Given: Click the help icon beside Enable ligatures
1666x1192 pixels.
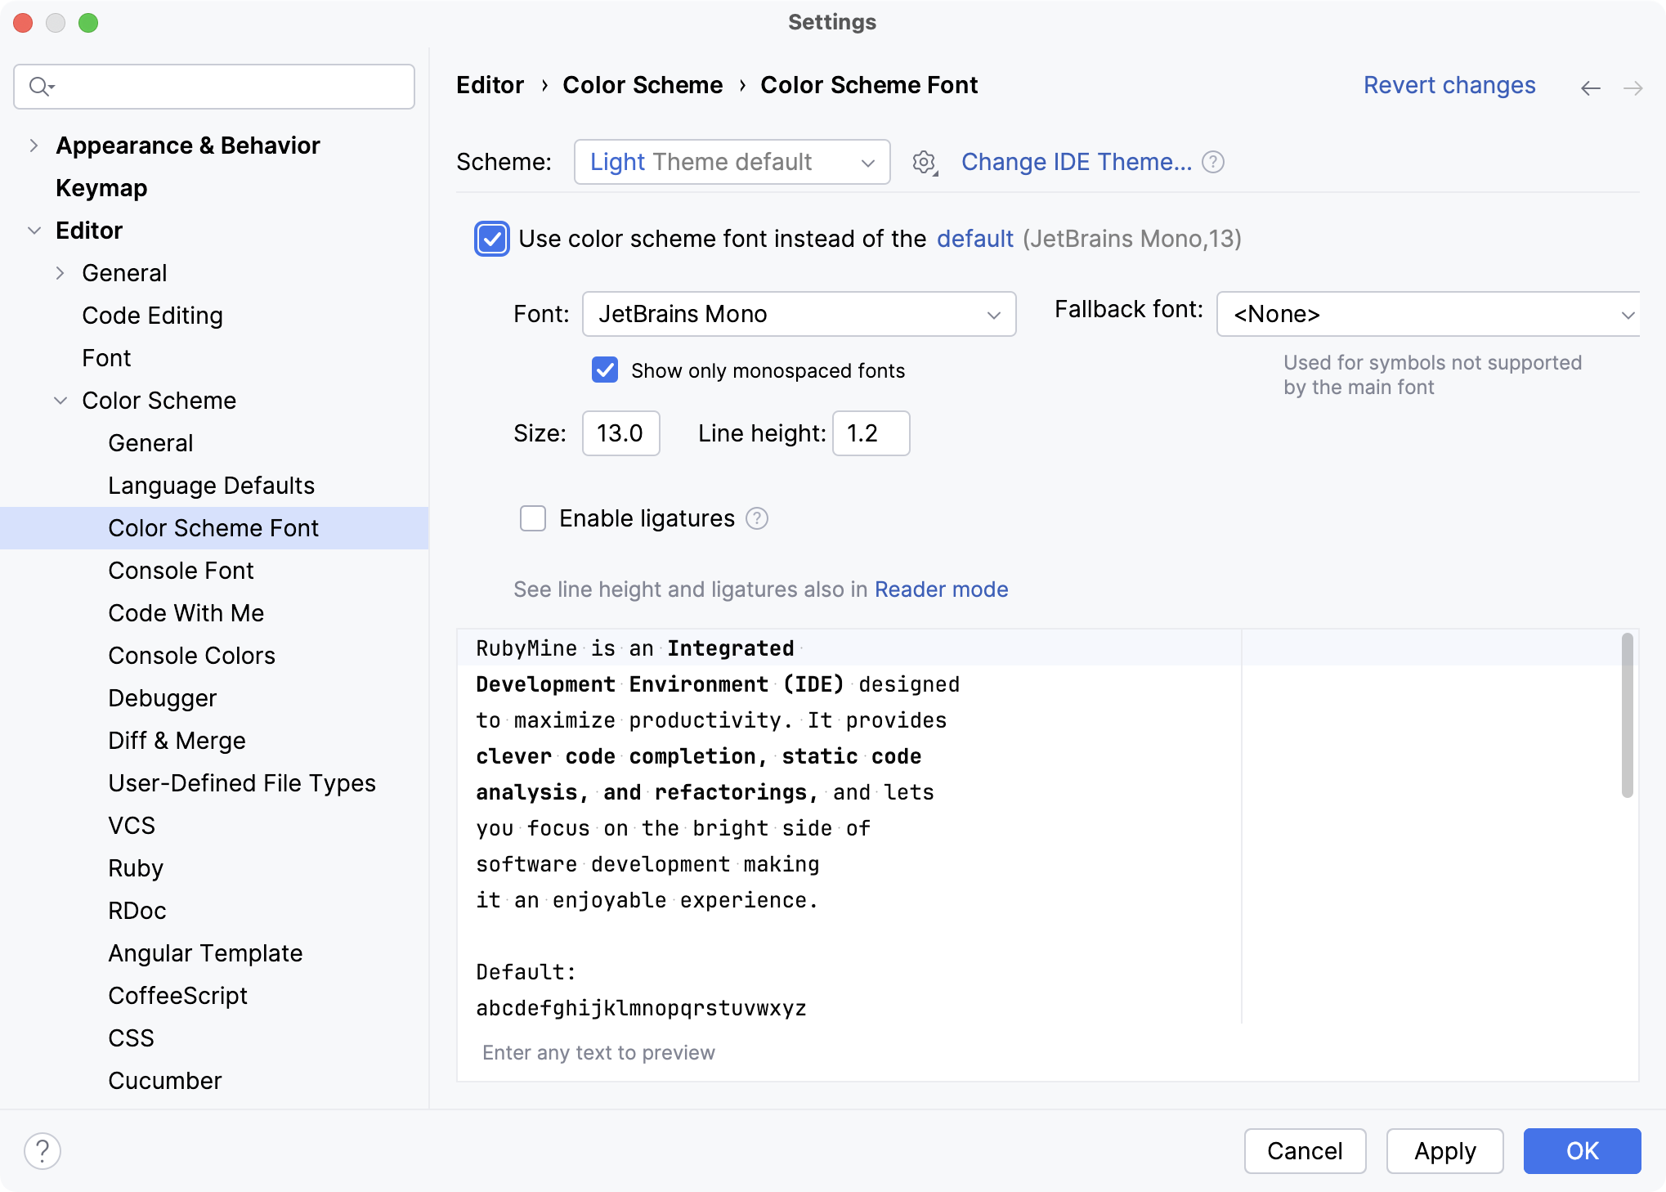Looking at the screenshot, I should pos(756,518).
